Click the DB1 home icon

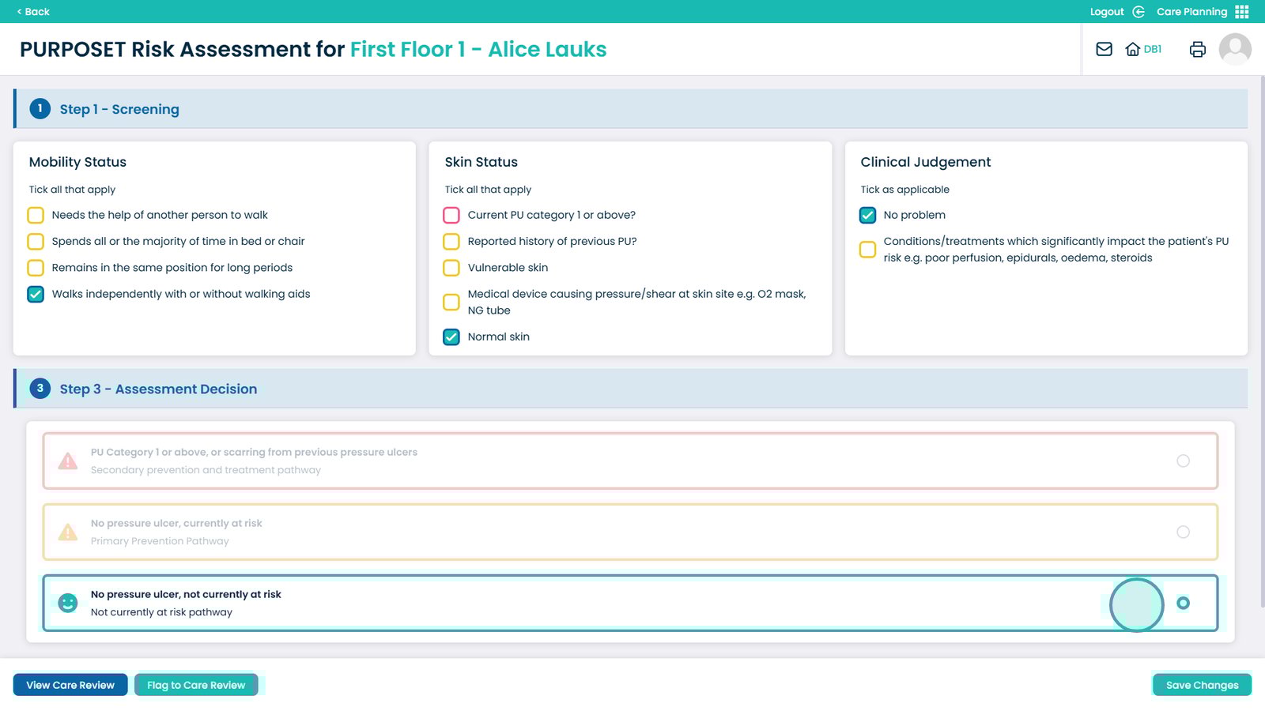coord(1133,49)
